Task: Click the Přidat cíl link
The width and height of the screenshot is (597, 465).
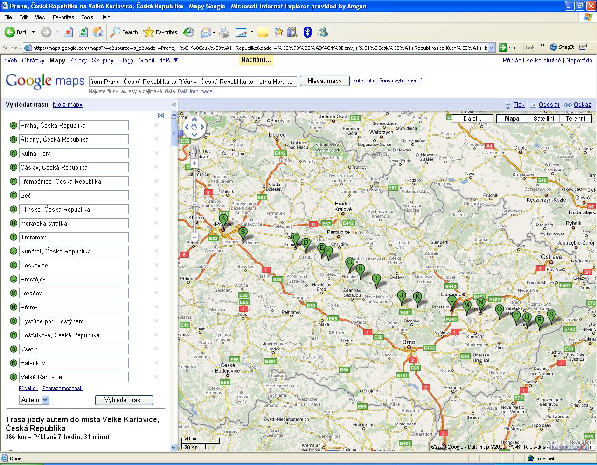Action: pyautogui.click(x=28, y=388)
